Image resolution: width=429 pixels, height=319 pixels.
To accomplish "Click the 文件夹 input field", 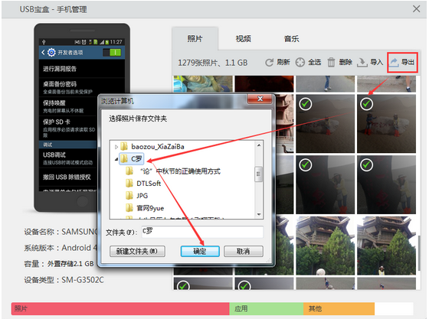I will pyautogui.click(x=202, y=232).
